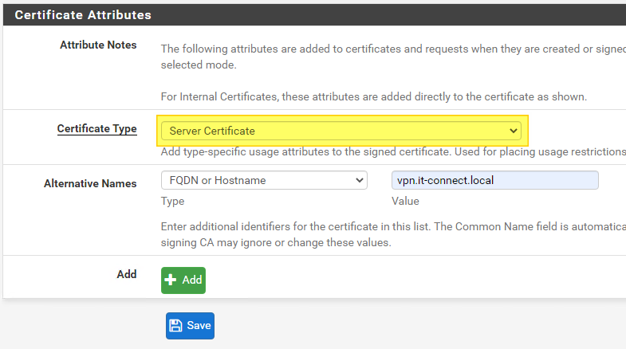Image resolution: width=626 pixels, height=349 pixels.
Task: Click the Add row label on the left
Action: coord(126,274)
